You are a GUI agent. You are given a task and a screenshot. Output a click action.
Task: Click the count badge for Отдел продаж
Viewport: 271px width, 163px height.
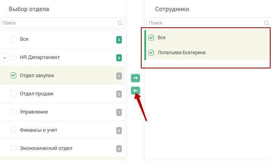click(x=119, y=94)
